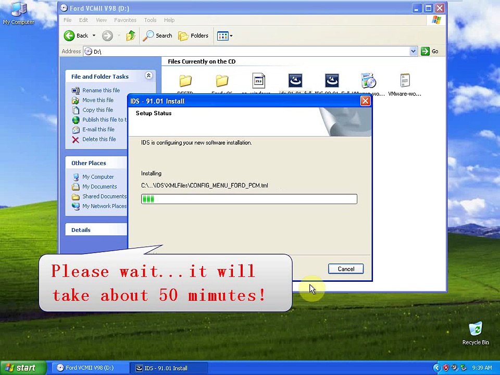500x375 pixels.
Task: Click the Publish file globe icon
Action: click(76, 120)
